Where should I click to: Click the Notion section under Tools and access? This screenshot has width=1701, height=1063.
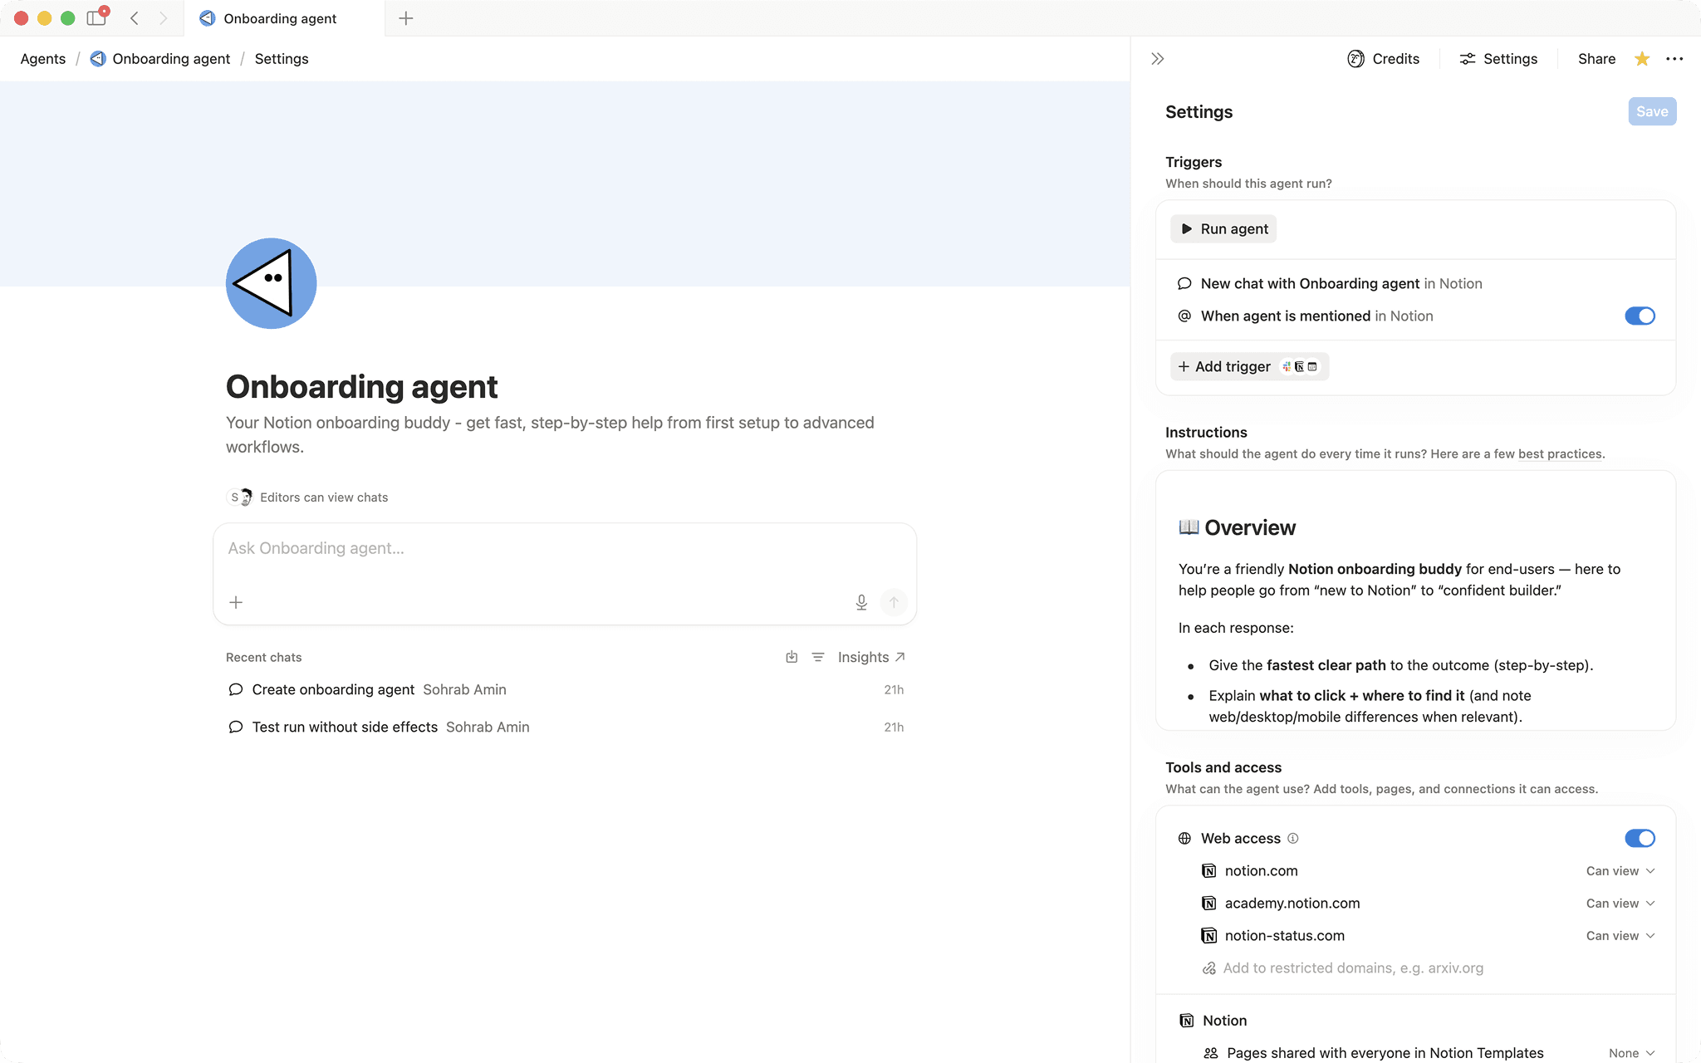point(1225,1021)
